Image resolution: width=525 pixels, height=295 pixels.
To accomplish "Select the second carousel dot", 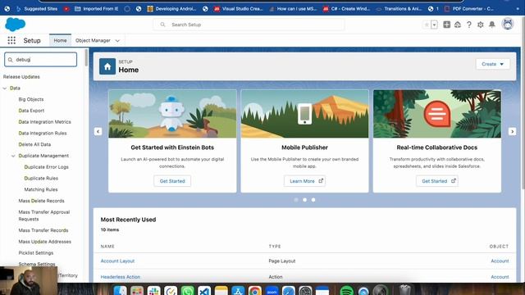I will [x=304, y=200].
